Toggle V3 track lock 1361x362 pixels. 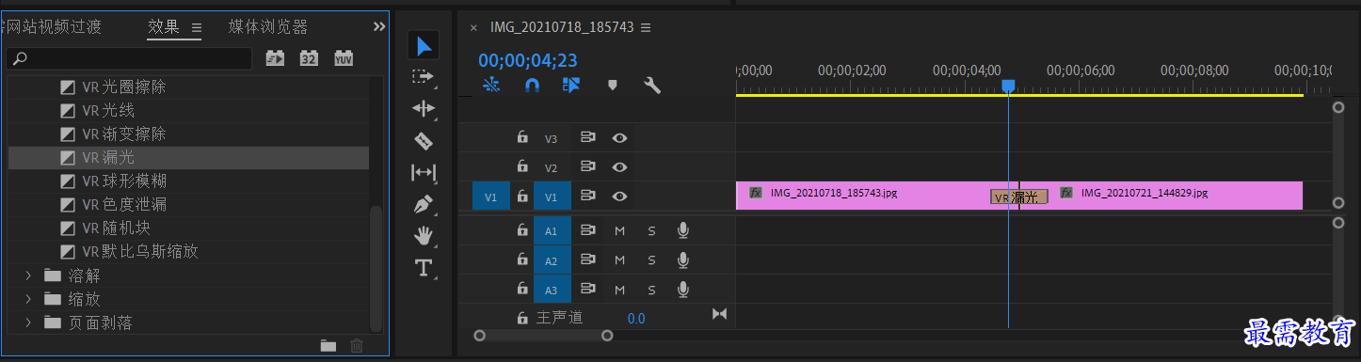522,138
